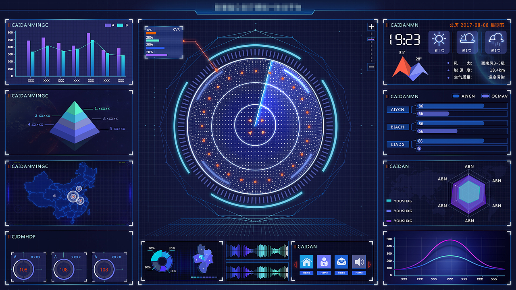The width and height of the screenshot is (516, 290).
Task: Open the envelope mail icon tile
Action: click(341, 262)
